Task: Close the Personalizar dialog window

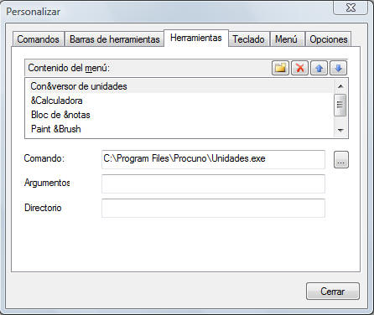Action: (351, 8)
